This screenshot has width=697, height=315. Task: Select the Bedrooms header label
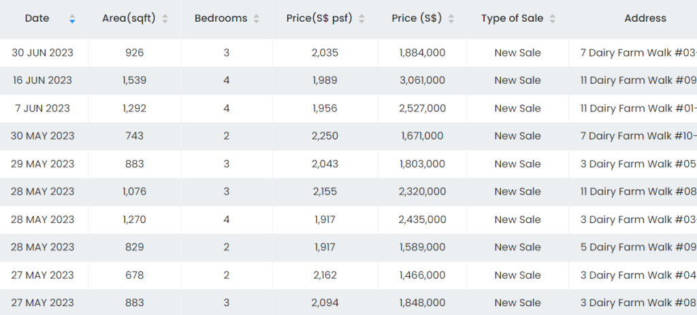221,19
